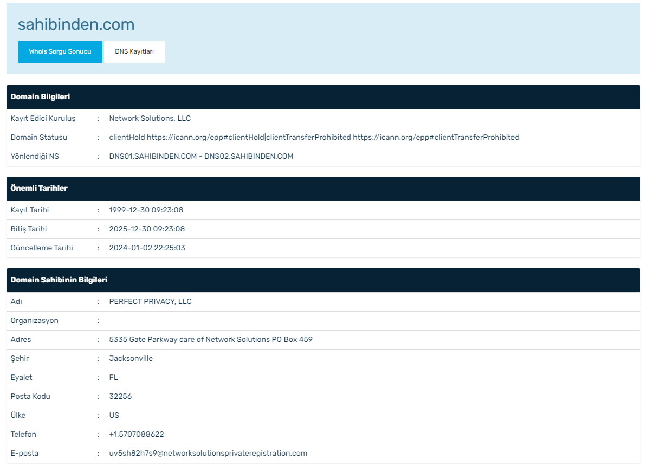The image size is (654, 472).
Task: Click the Telefon label
Action: pyautogui.click(x=24, y=434)
